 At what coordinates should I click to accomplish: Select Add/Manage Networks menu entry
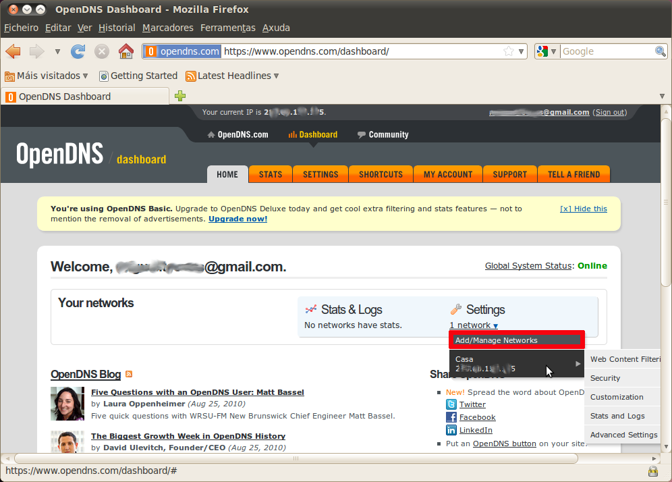(x=516, y=340)
